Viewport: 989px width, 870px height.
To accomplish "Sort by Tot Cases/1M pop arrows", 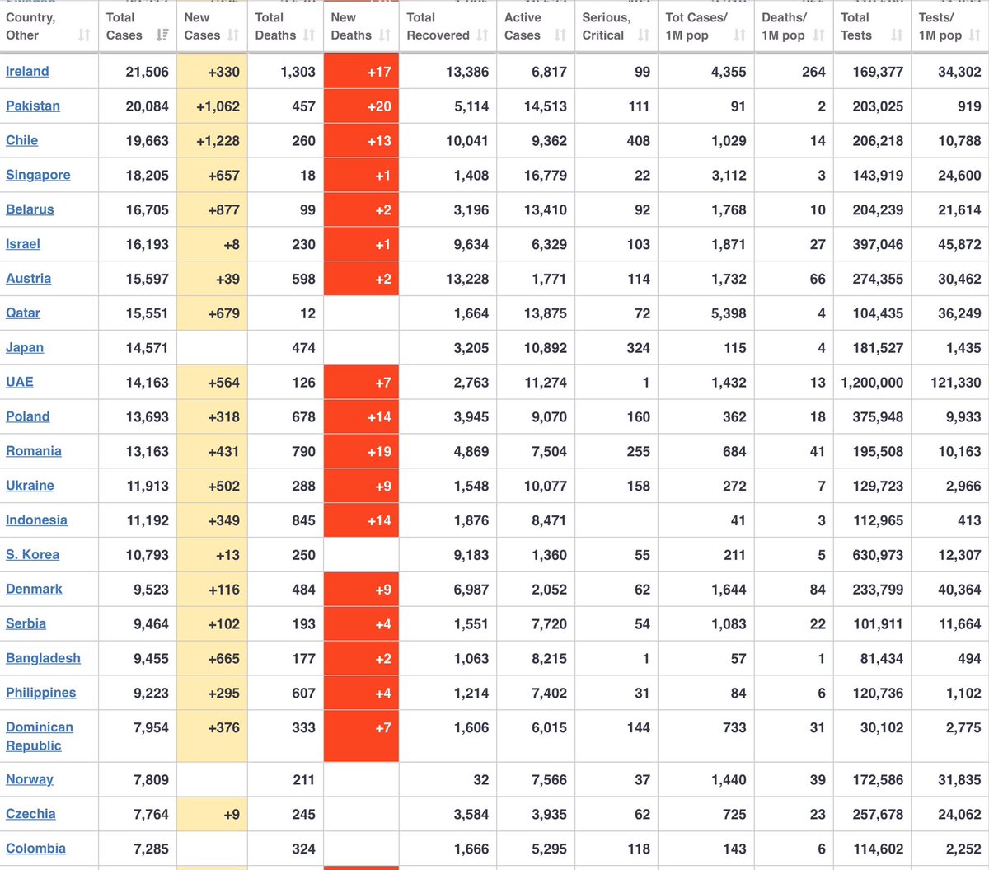I will [x=739, y=35].
